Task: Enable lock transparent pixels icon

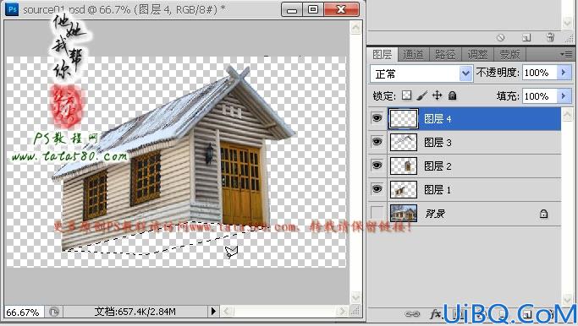Action: pyautogui.click(x=406, y=95)
